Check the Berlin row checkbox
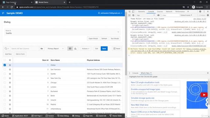This screenshot has height=118, width=210. pos(5,96)
